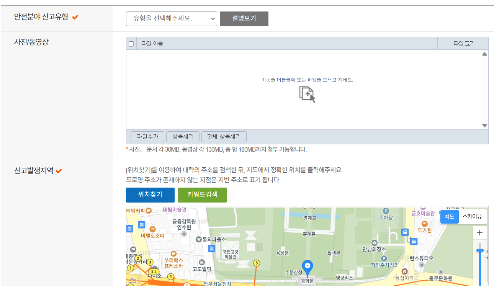Screen dimensions: 494x286
Task: Click the zoom-in plus icon on the map
Action: pos(479,232)
